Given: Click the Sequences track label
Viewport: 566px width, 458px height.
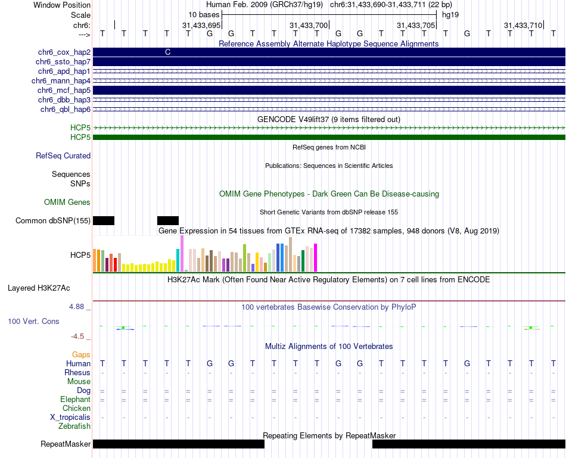Looking at the screenshot, I should 71,175.
